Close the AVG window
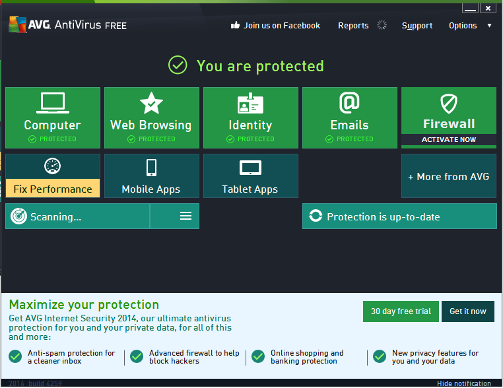The height and width of the screenshot is (388, 503). point(488,9)
